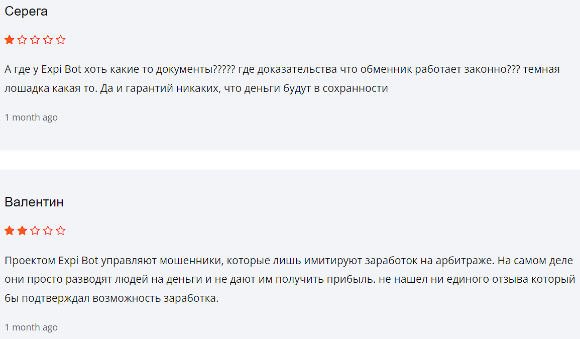The height and width of the screenshot is (339, 580).
Task: Click second star in Серега's rating
Action: click(22, 40)
